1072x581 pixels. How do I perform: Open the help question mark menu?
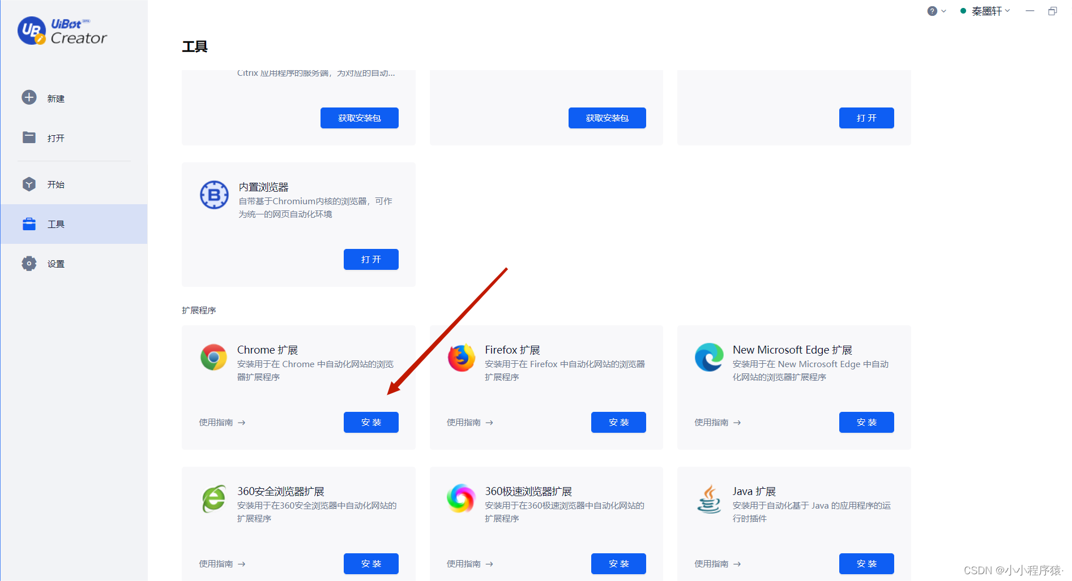[937, 11]
